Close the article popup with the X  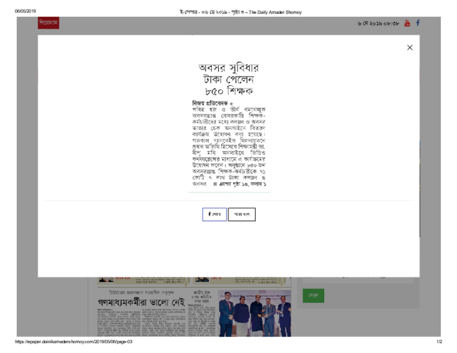(x=410, y=48)
